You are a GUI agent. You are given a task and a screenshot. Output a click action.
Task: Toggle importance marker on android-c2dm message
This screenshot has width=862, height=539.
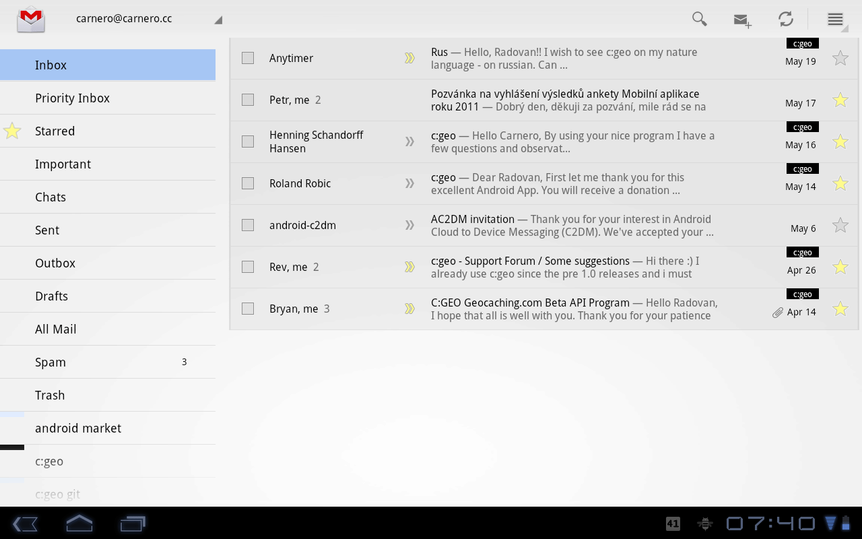[x=409, y=225]
